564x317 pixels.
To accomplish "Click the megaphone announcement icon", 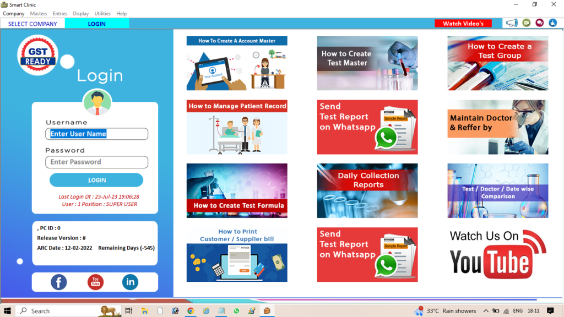I will [512, 23].
